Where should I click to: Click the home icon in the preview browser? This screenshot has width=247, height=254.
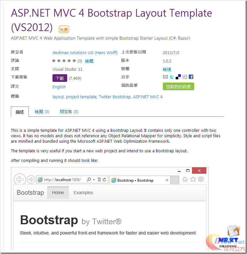pos(185,179)
